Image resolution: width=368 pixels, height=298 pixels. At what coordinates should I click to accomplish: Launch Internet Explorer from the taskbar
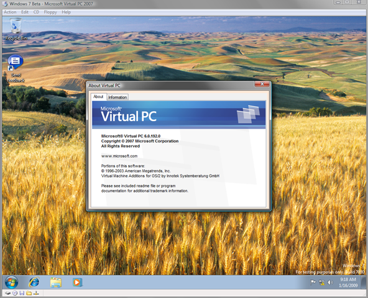tap(34, 282)
